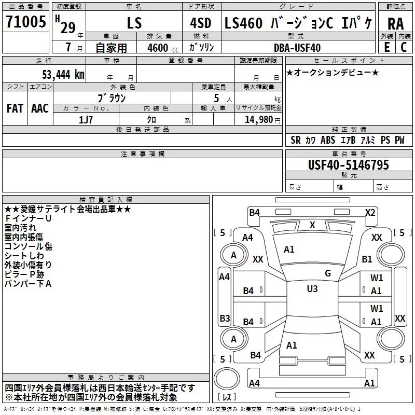
Task: Select the 外装小傷有り note
Action: [x=28, y=265]
